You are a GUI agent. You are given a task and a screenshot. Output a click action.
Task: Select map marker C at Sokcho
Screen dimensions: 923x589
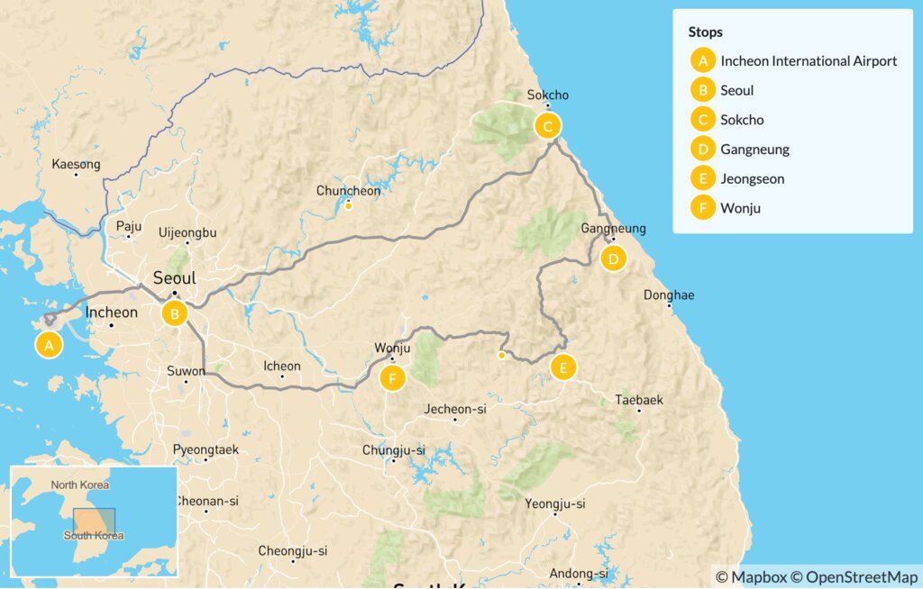[x=546, y=125]
